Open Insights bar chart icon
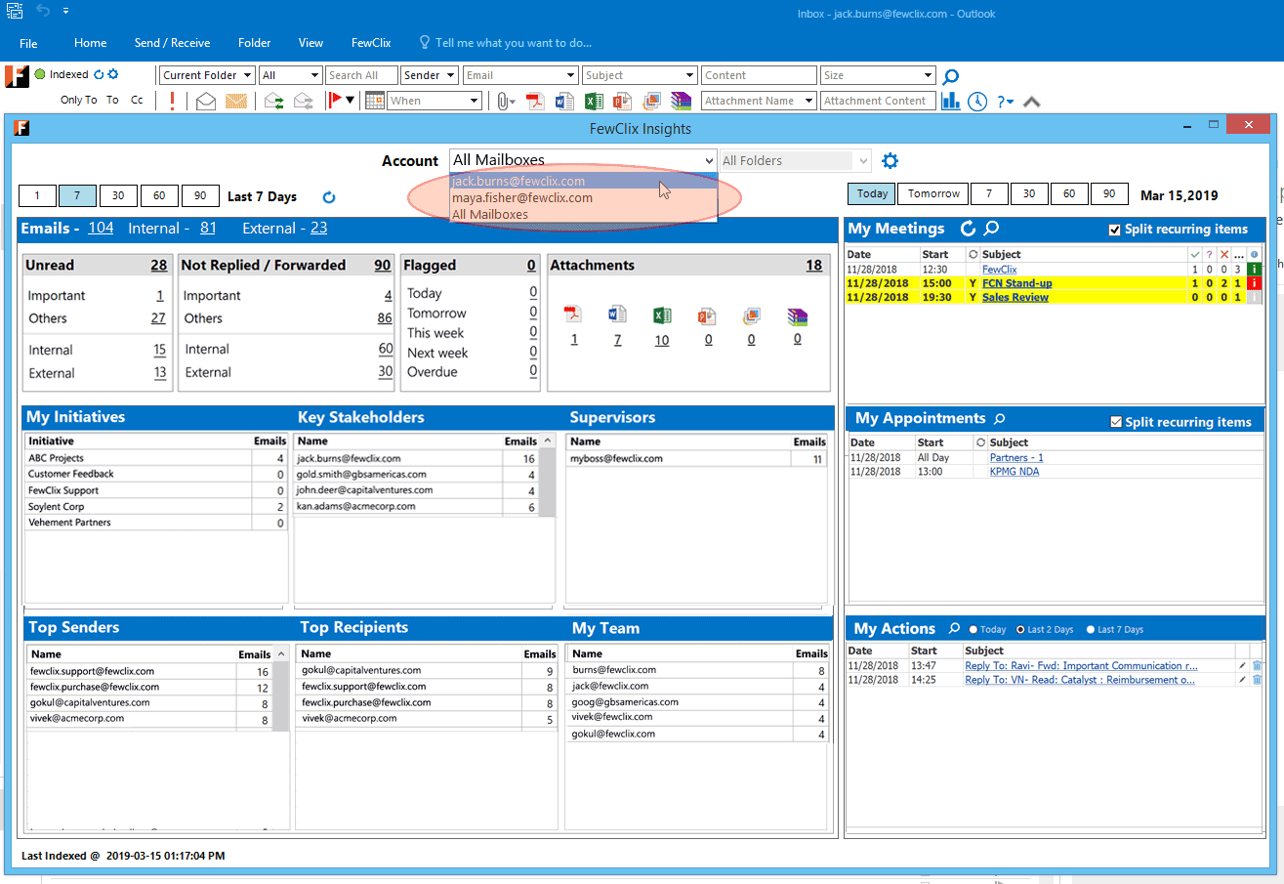 coord(951,101)
